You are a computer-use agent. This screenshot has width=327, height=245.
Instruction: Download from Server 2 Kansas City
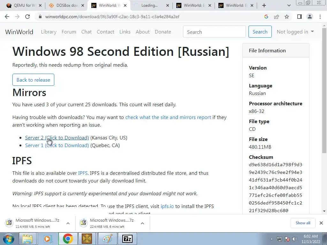point(57,138)
